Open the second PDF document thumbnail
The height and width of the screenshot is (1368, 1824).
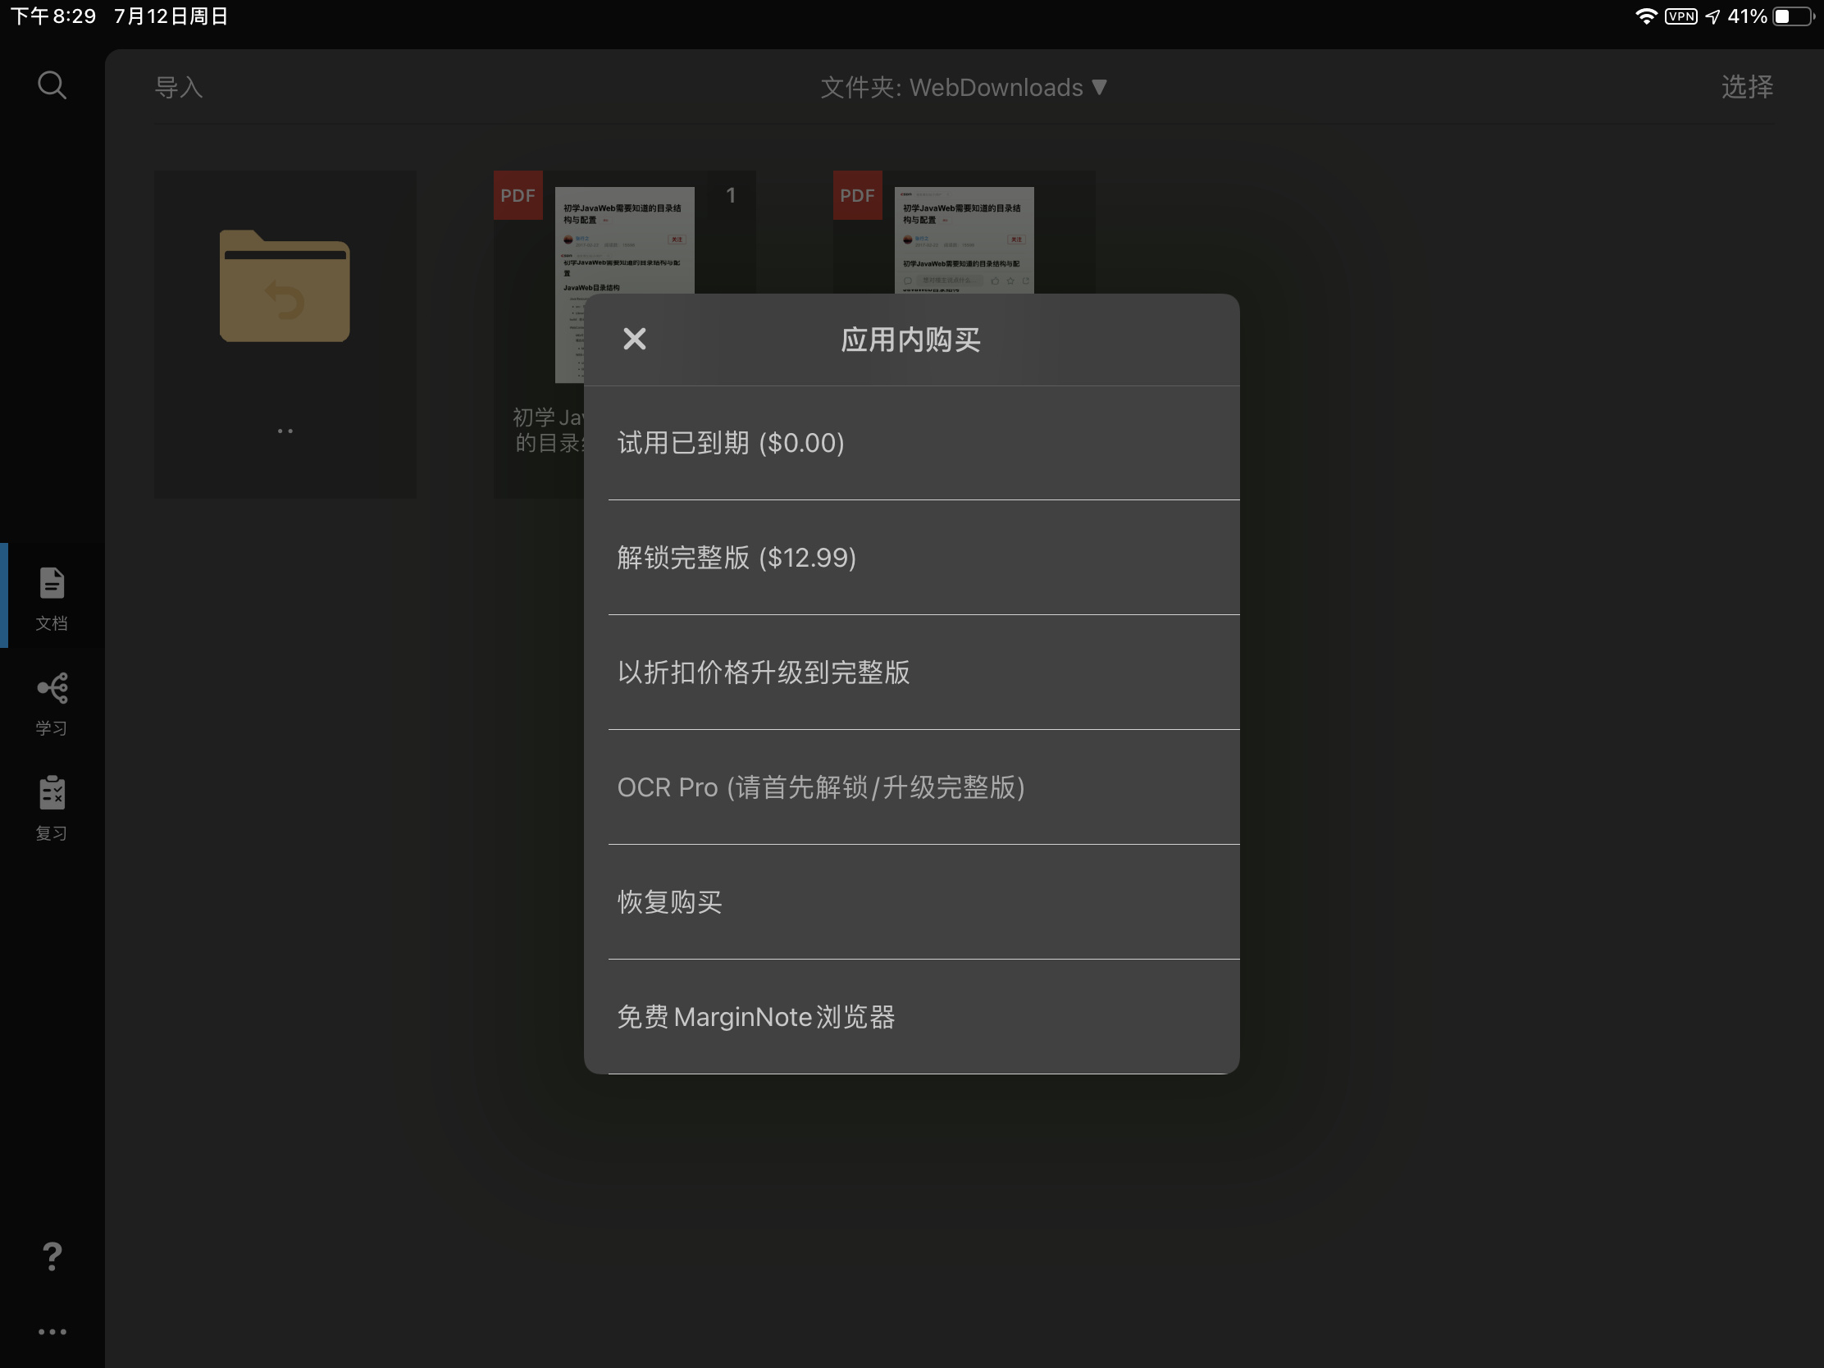[964, 239]
